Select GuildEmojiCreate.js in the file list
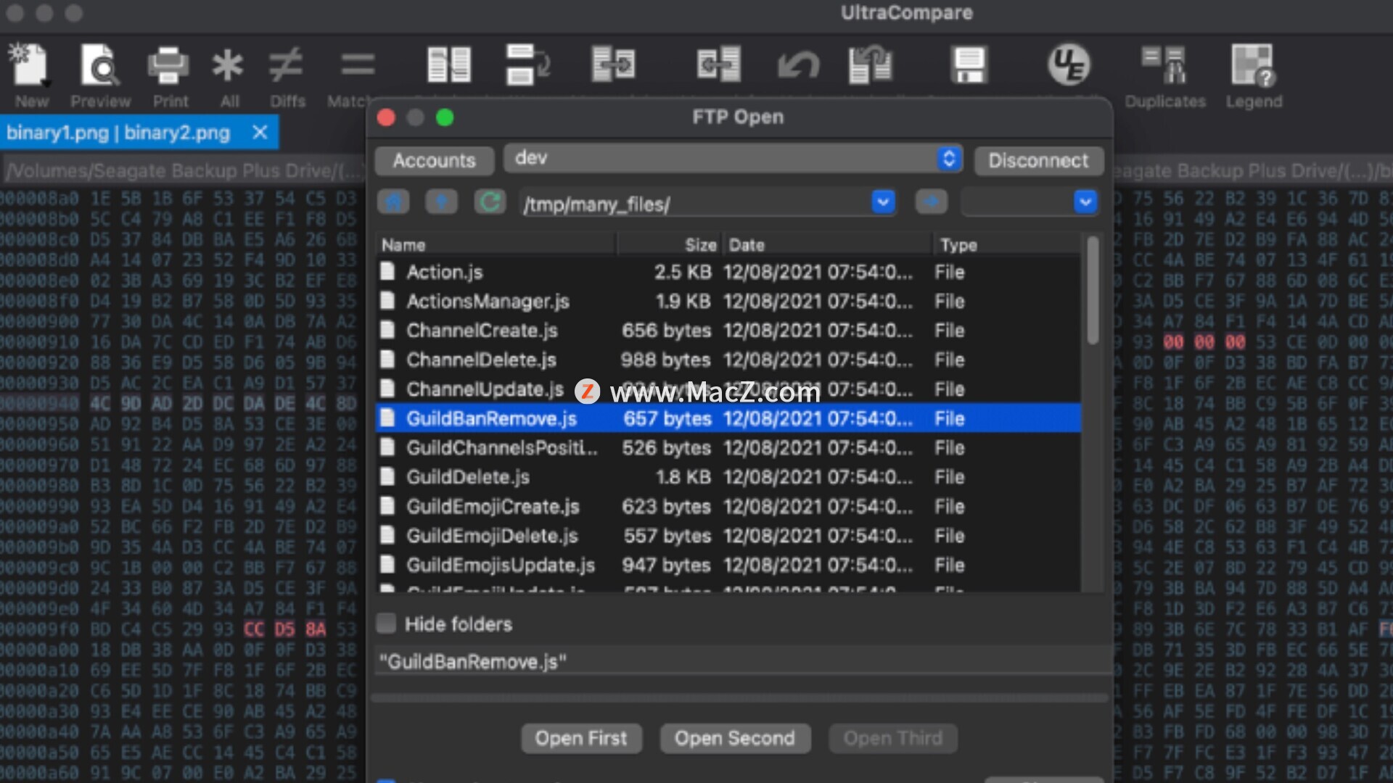Screen dimensions: 1393x783 [728, 506]
